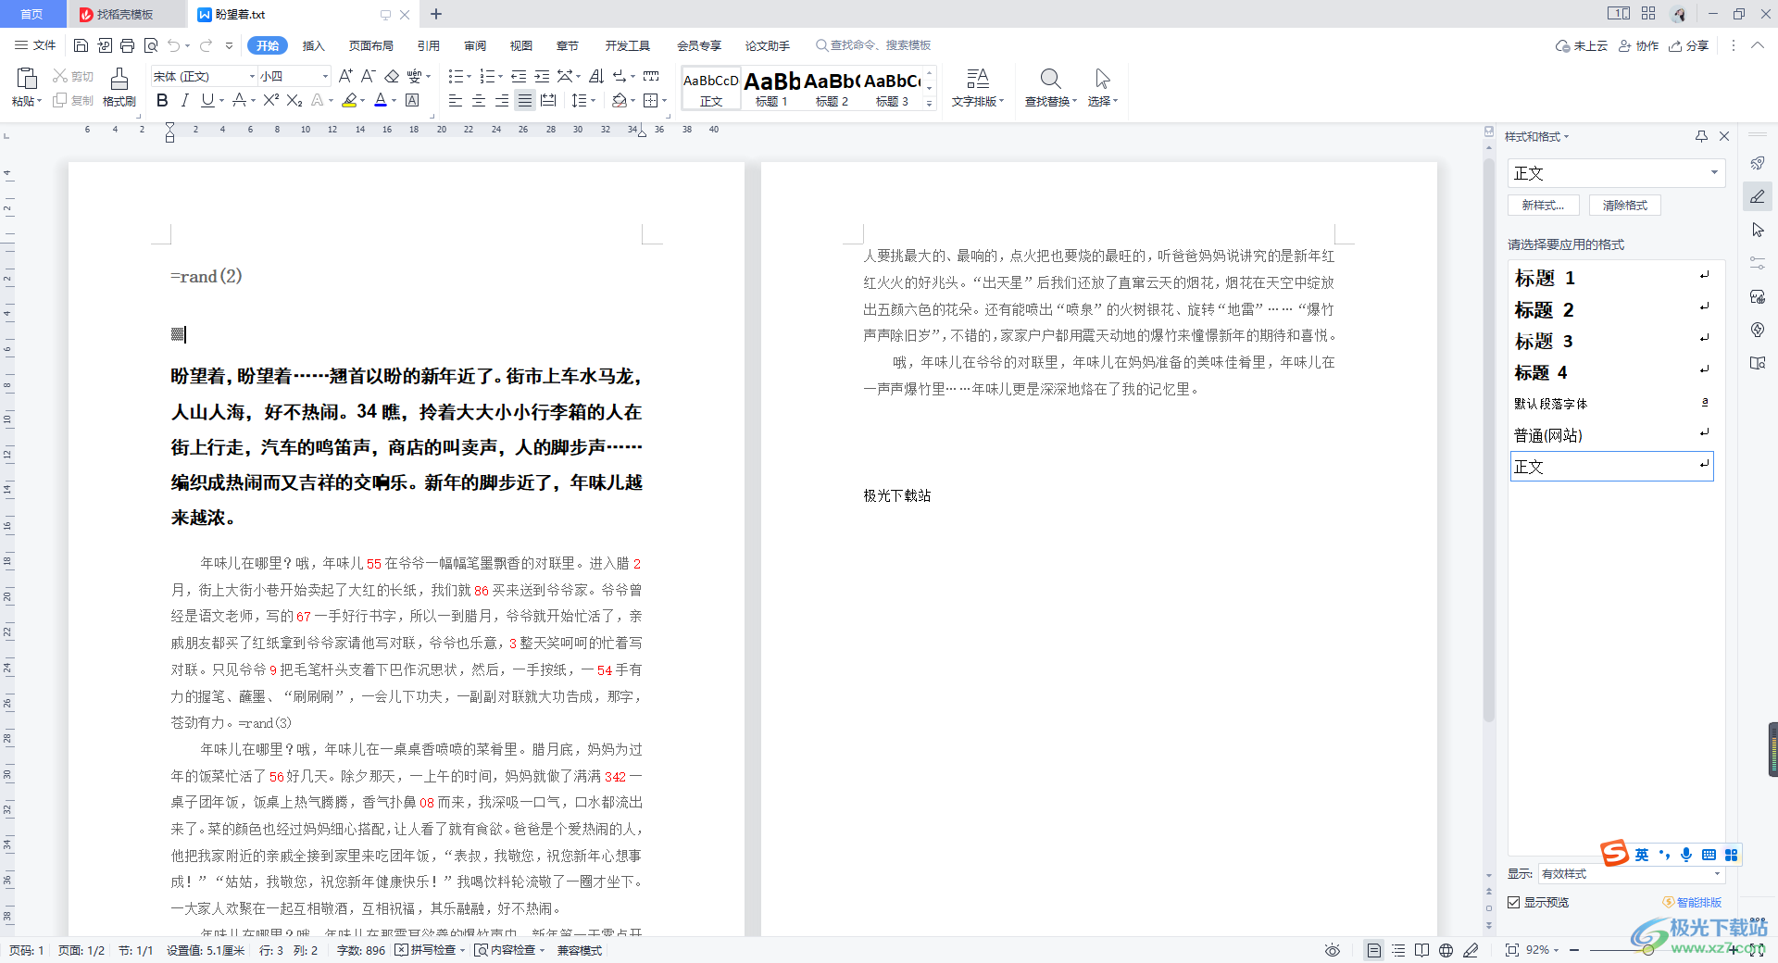
Task: Click the Collaborate button
Action: 1639,45
